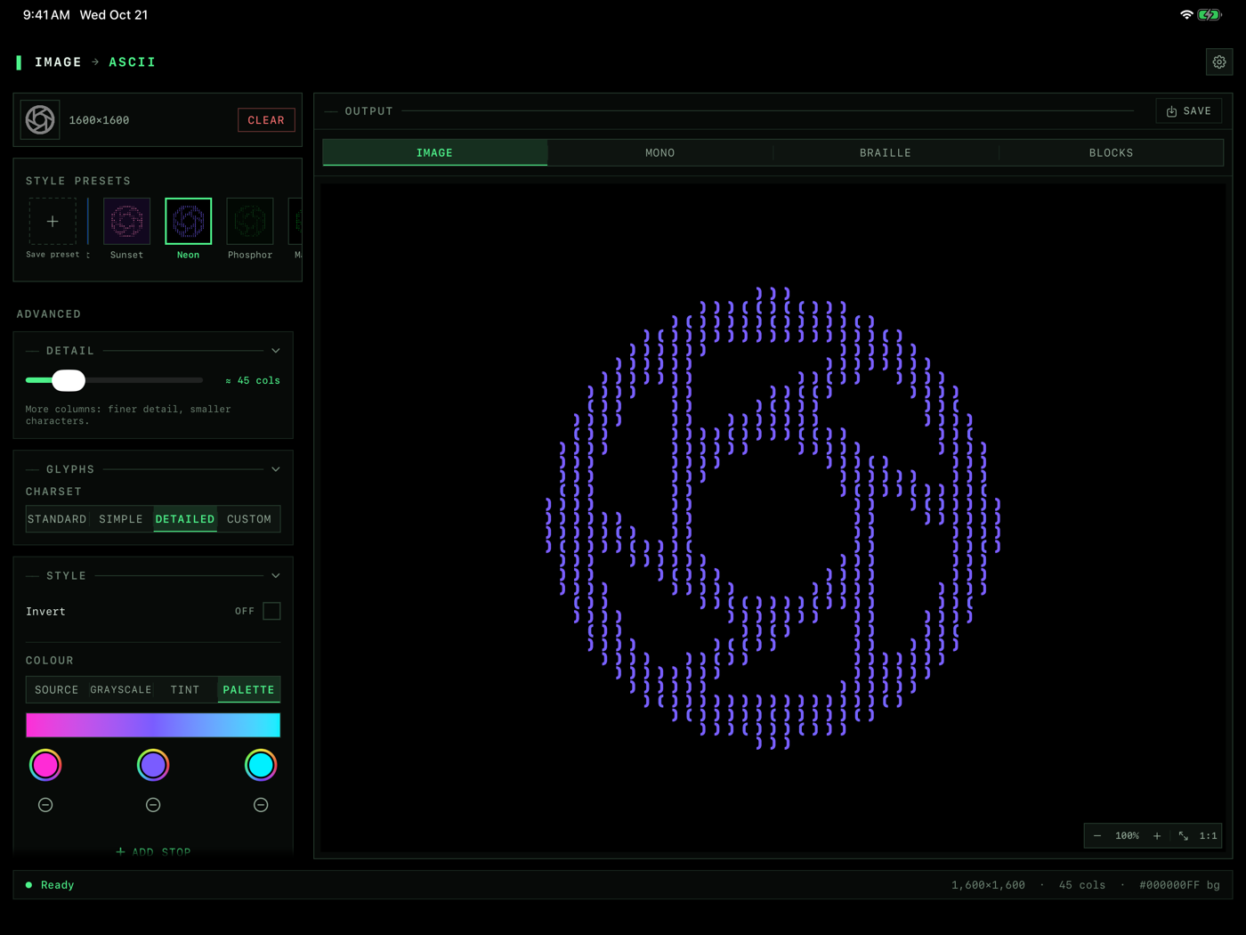Set colour mode to SOURCE
1246x935 pixels.
57,690
